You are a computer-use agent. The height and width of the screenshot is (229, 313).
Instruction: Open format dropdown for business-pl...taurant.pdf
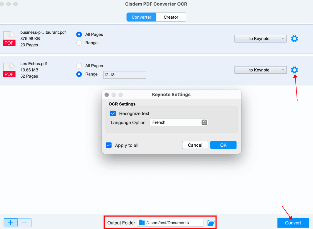261,39
